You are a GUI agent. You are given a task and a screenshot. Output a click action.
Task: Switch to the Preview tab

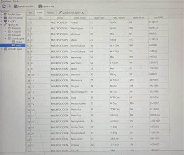point(50,13)
